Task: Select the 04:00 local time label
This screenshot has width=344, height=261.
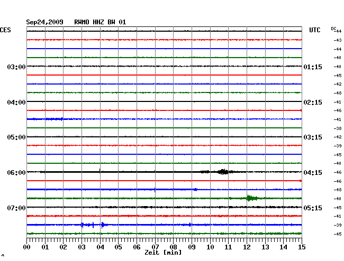Action: pyautogui.click(x=16, y=102)
